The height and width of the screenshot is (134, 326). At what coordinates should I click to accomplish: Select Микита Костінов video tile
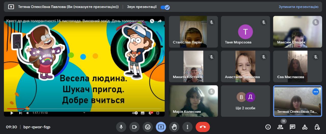(193, 66)
